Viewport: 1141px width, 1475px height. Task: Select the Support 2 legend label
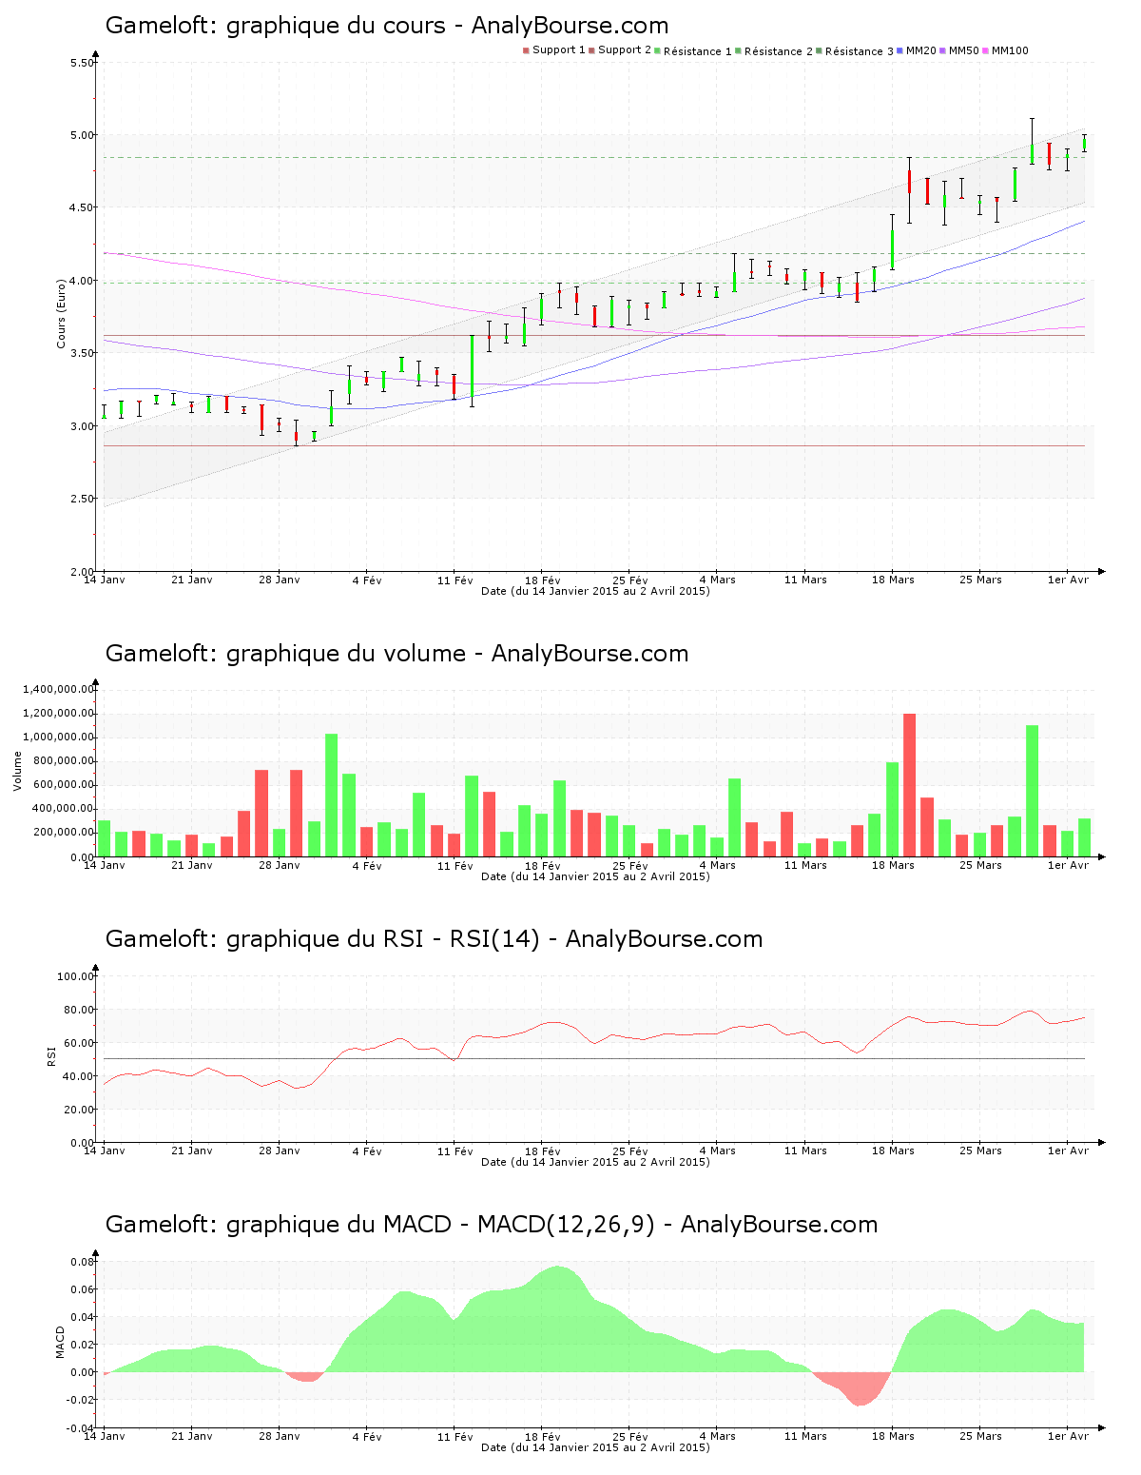[x=625, y=50]
